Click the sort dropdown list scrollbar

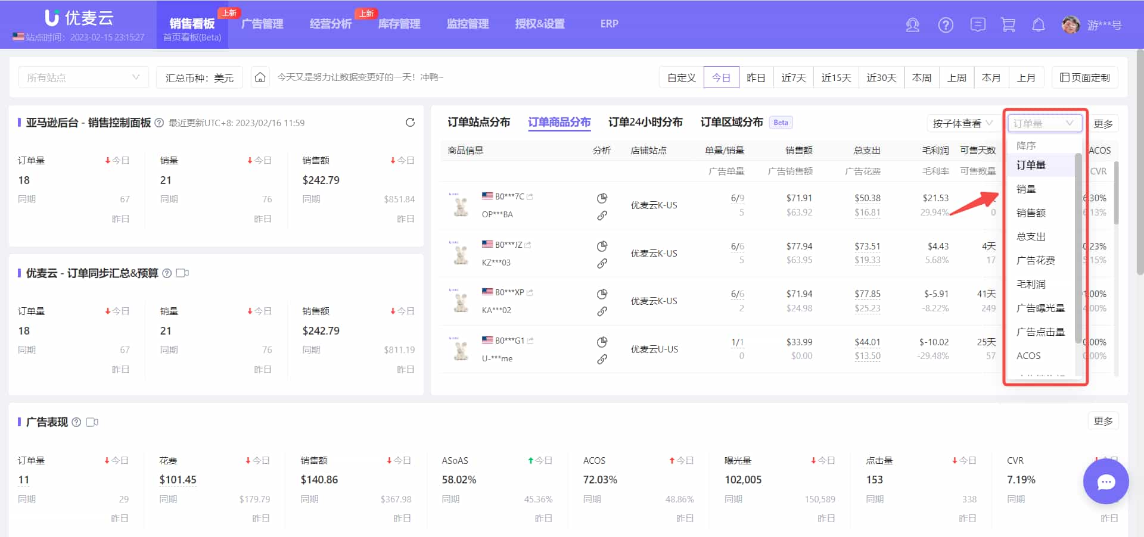click(1078, 248)
